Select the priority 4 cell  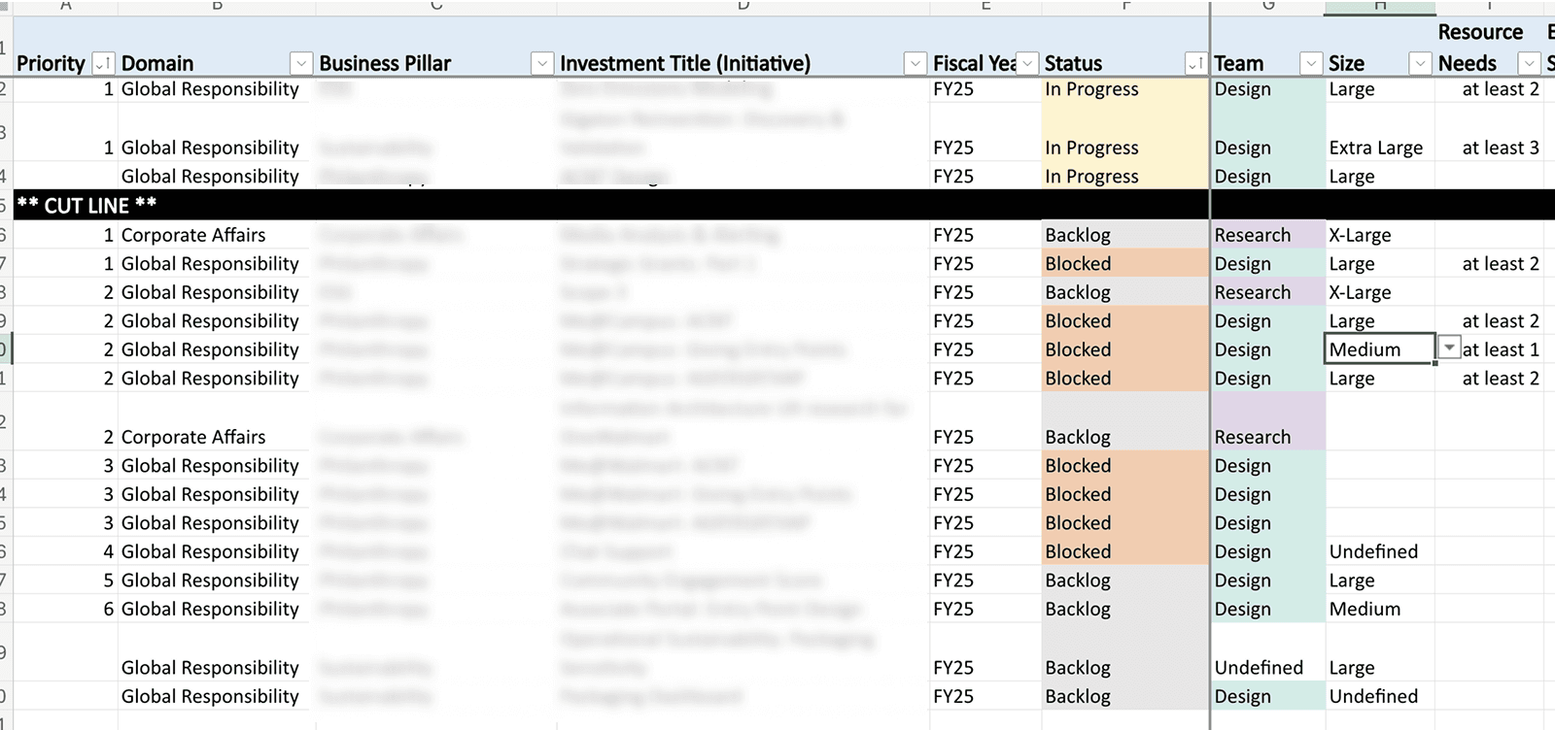pyautogui.click(x=65, y=551)
